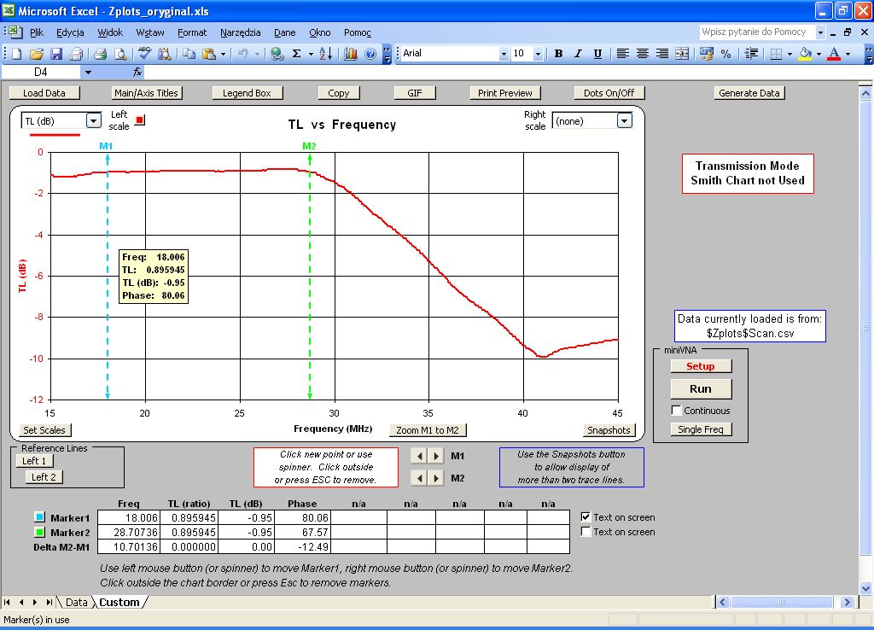Expand the Right scale (none) dropdown
Screen dimensions: 874x630
click(x=624, y=121)
